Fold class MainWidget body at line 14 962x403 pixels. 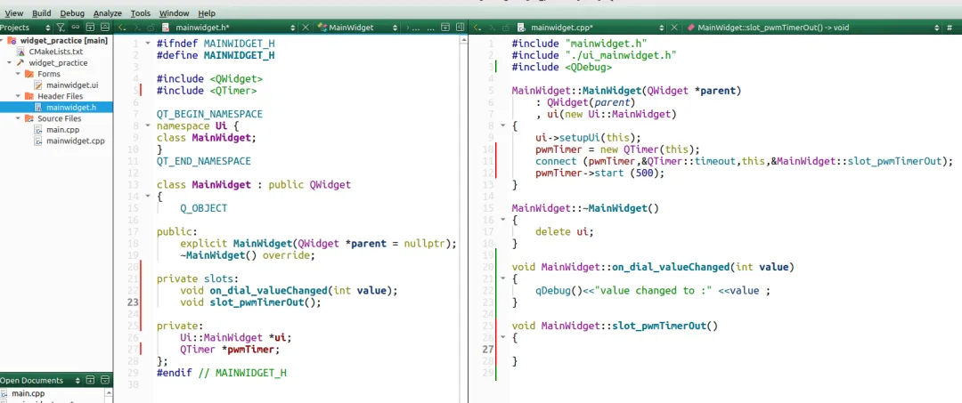(x=147, y=197)
